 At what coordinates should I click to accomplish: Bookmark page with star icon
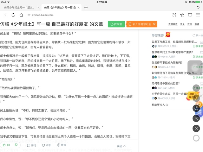182,15
